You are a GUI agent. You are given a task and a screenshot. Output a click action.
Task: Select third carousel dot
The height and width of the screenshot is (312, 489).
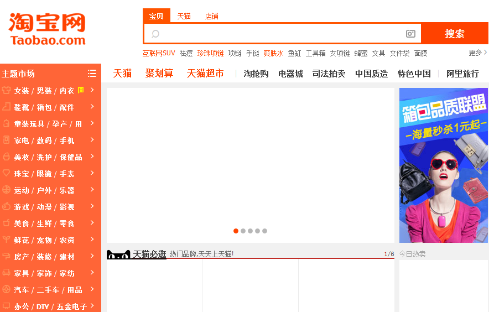coord(250,231)
